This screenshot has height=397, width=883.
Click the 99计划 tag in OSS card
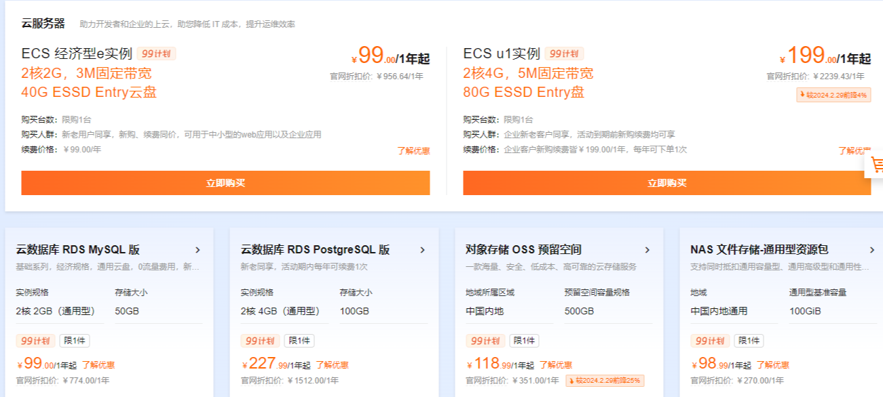click(x=485, y=341)
